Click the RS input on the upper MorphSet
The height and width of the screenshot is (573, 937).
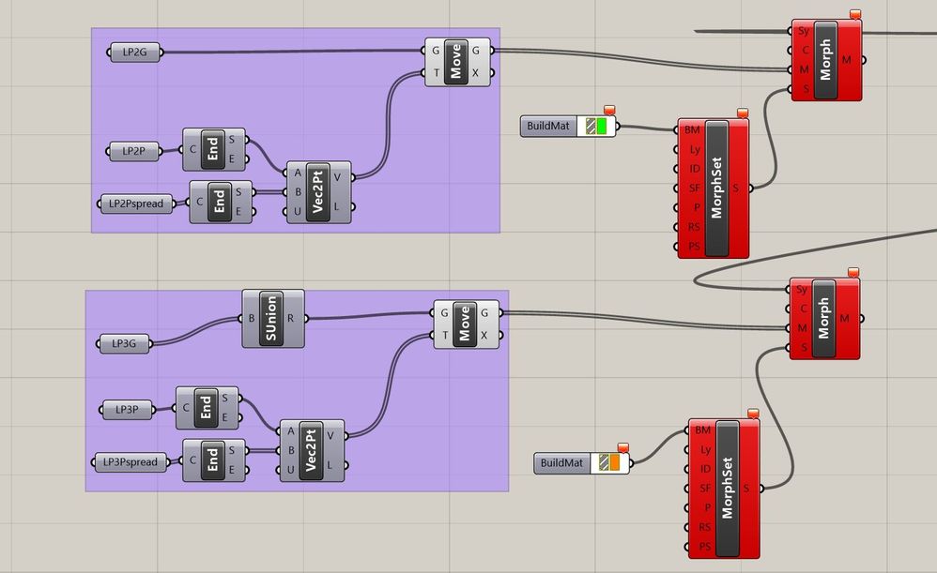(694, 227)
